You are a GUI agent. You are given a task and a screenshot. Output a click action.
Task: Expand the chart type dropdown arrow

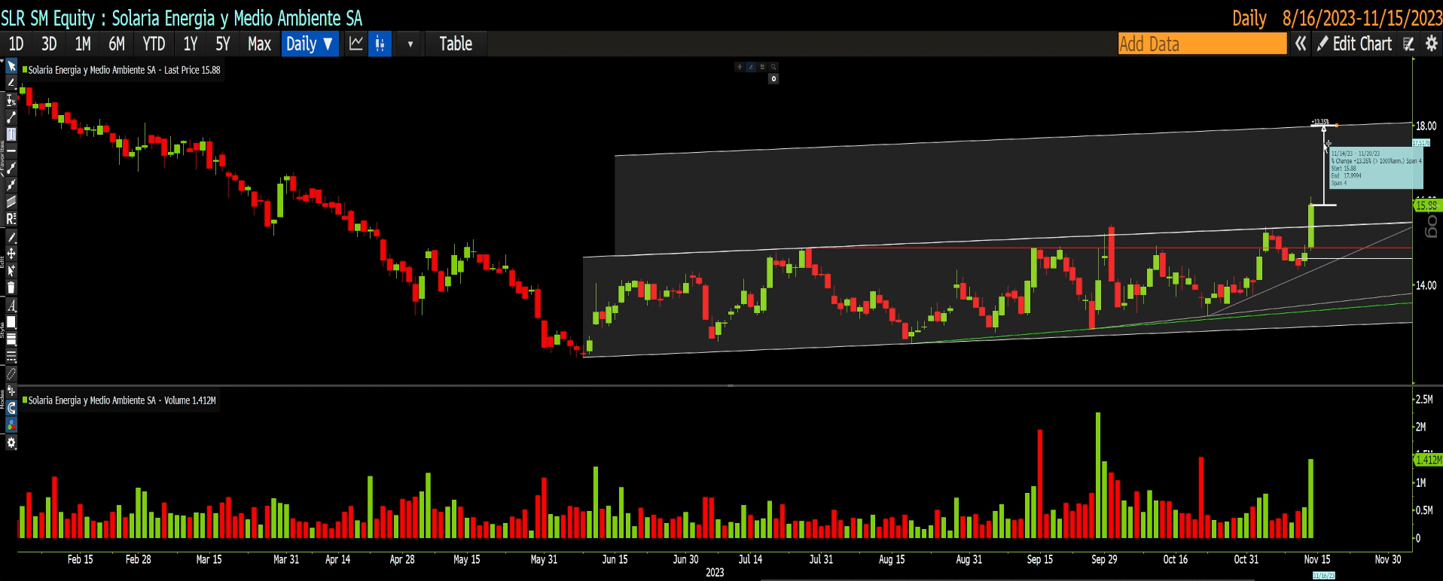tap(410, 44)
